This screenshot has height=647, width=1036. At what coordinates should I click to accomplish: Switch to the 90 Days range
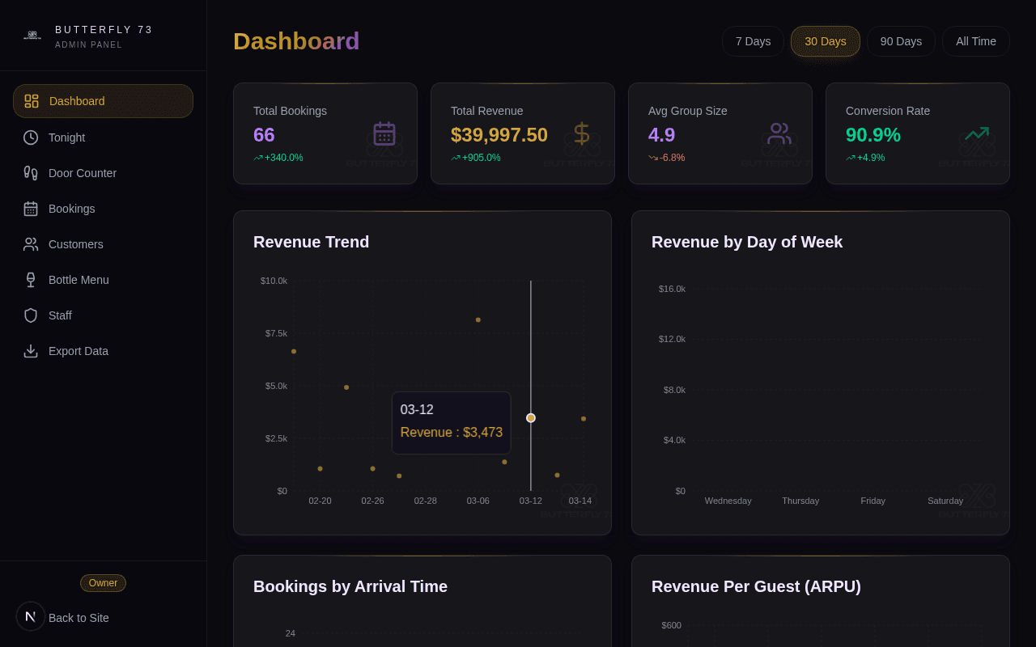[901, 41]
